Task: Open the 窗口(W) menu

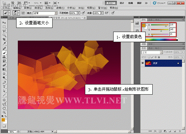Action: pyautogui.click(x=103, y=8)
